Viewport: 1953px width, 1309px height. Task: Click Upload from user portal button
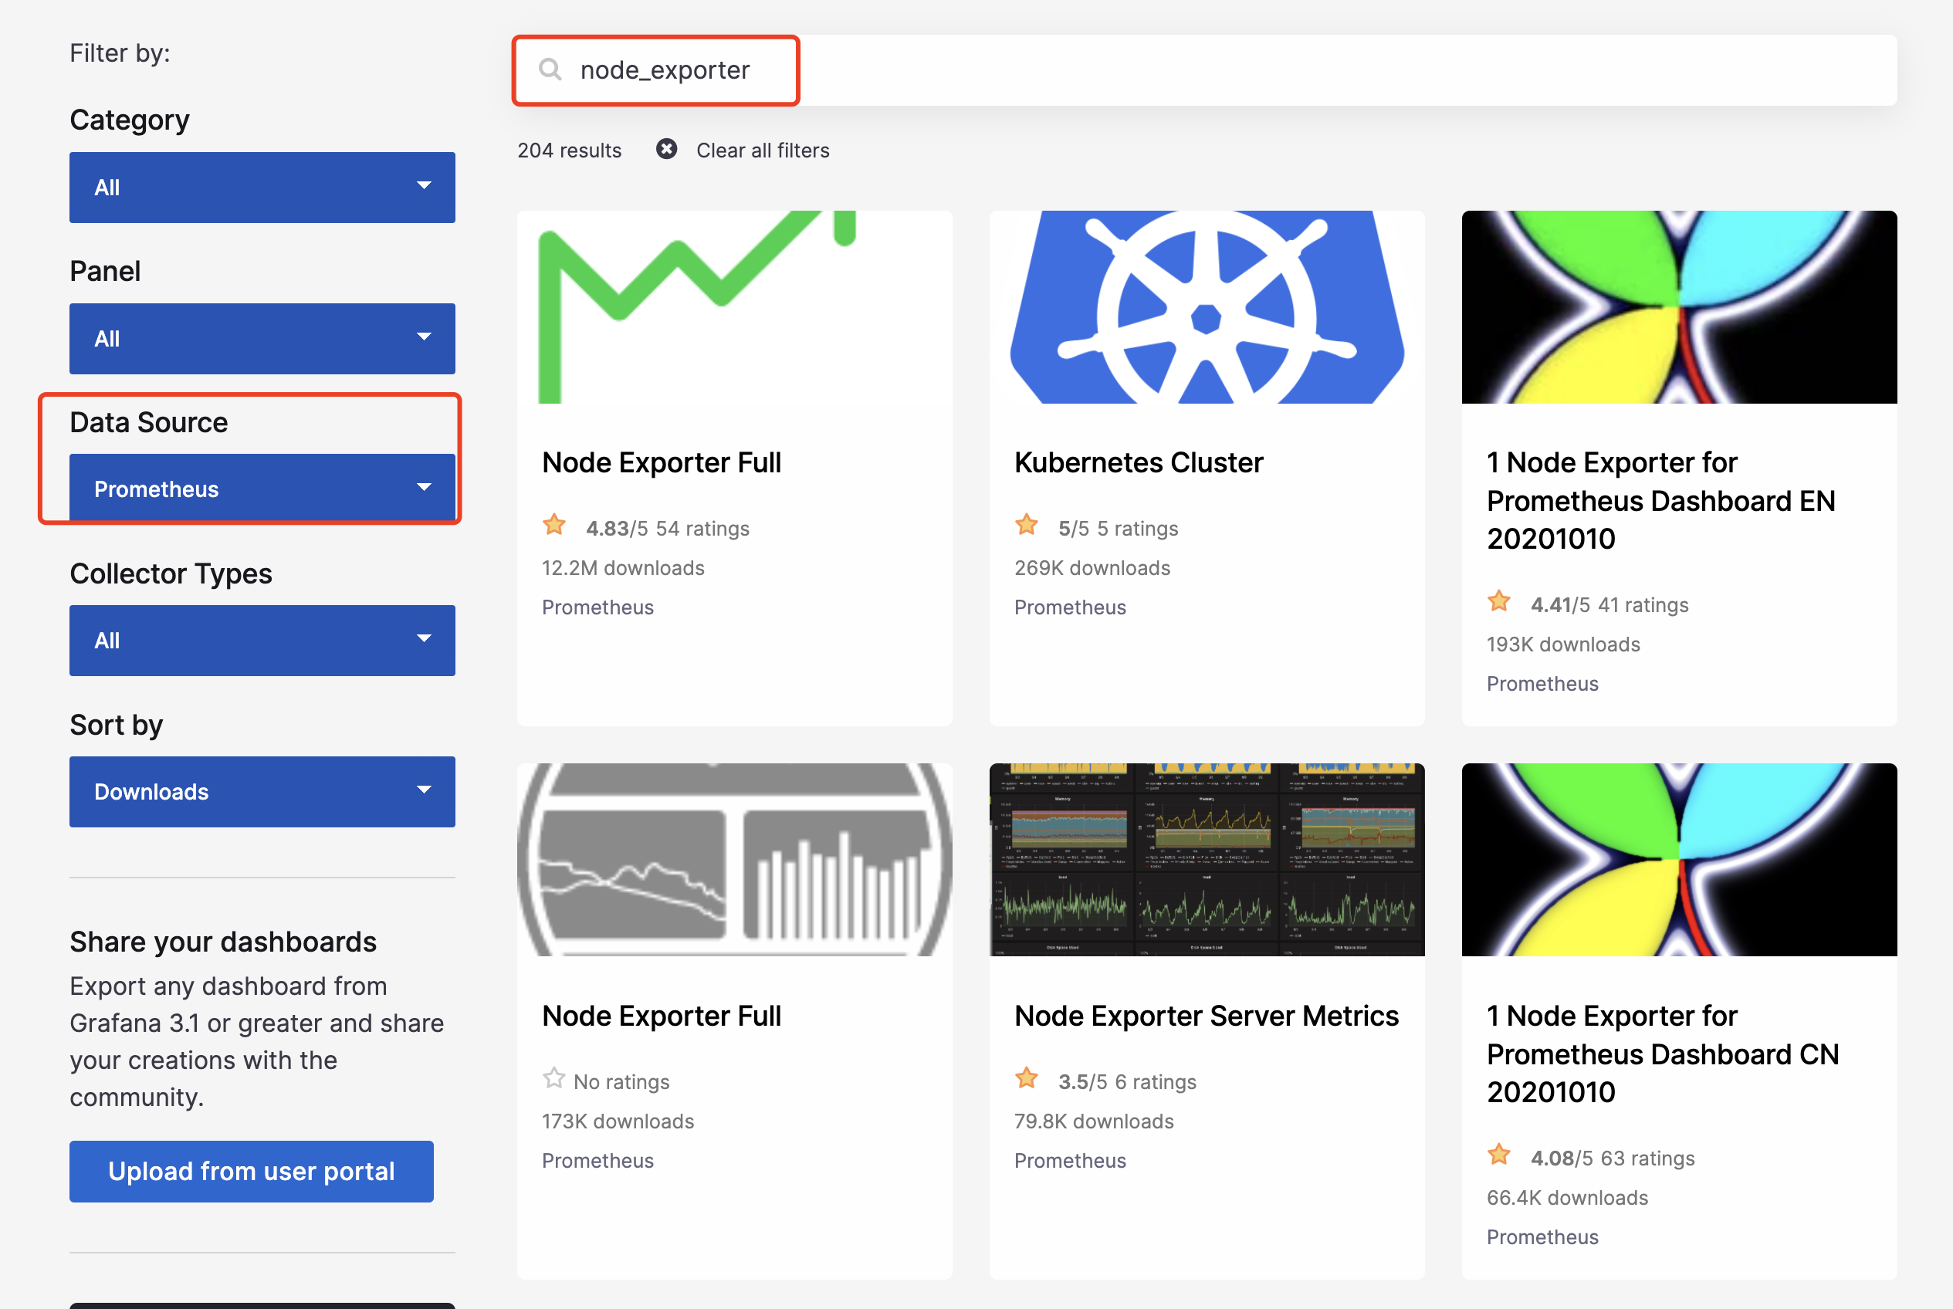point(252,1172)
